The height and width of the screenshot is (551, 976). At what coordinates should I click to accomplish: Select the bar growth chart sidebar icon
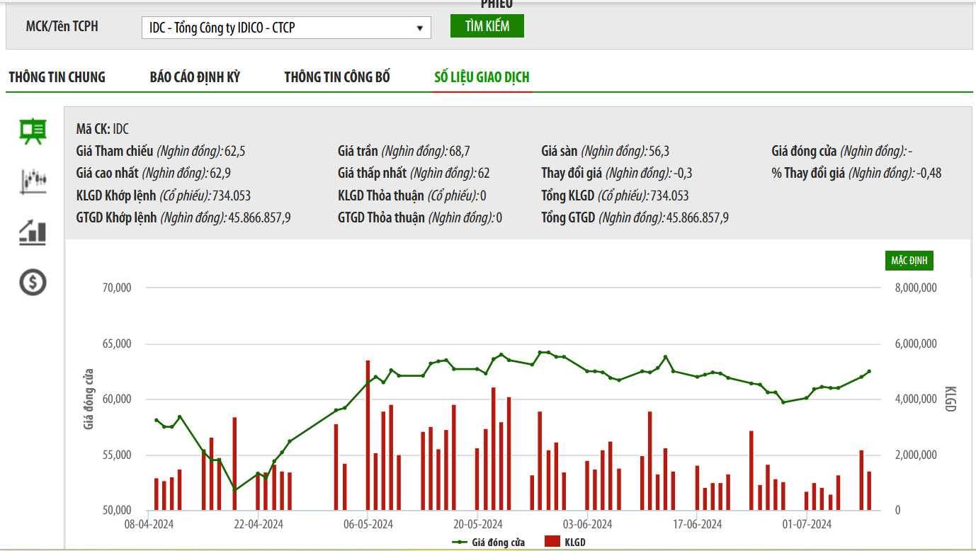33,232
